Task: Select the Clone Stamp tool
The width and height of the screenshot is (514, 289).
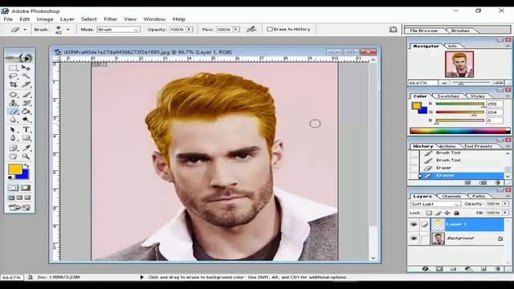Action: (x=13, y=103)
